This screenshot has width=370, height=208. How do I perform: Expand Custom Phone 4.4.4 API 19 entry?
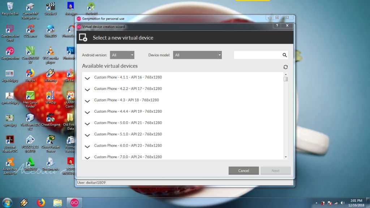tap(87, 112)
